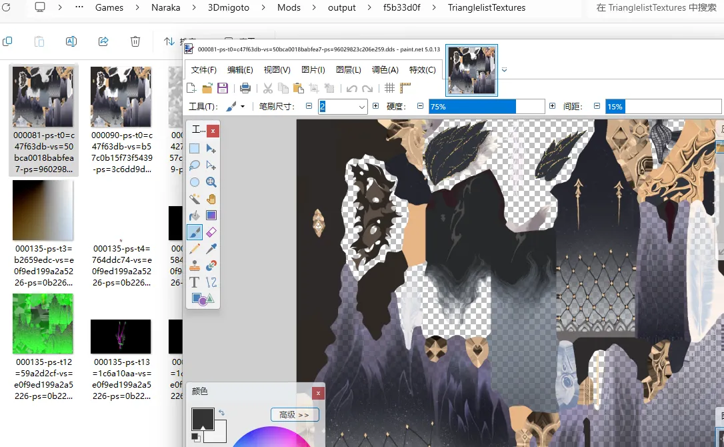Click the 高级 >> button in Colors panel
724x447 pixels.
[295, 415]
